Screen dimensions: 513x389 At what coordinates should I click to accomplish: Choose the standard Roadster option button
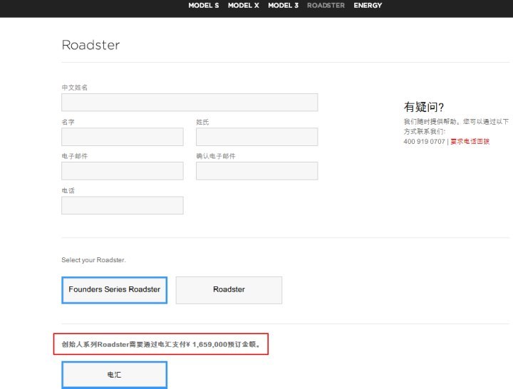pos(229,290)
